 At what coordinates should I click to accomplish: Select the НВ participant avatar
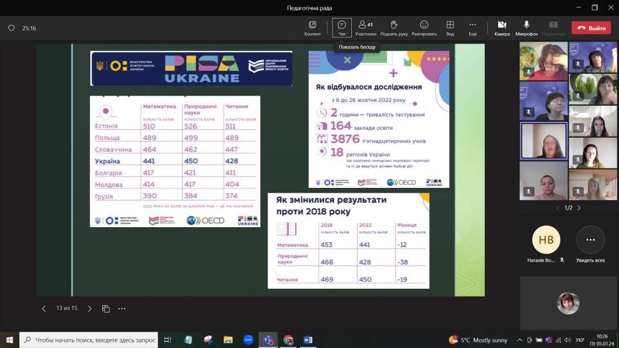(x=546, y=239)
